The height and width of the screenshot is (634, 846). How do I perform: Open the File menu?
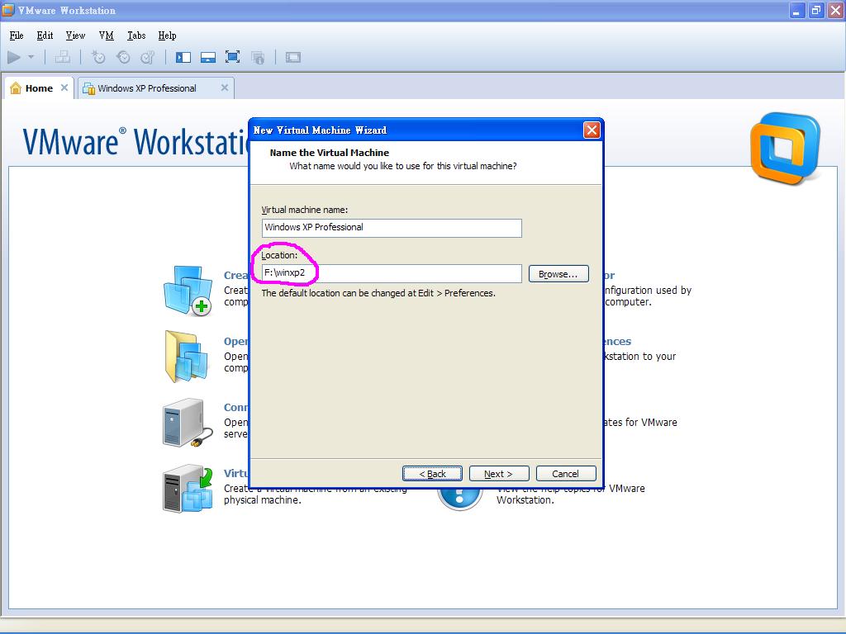click(17, 35)
